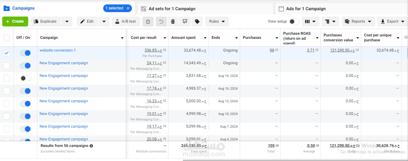
Task: Click the 0.50 average ROAS value
Action: click(311, 146)
